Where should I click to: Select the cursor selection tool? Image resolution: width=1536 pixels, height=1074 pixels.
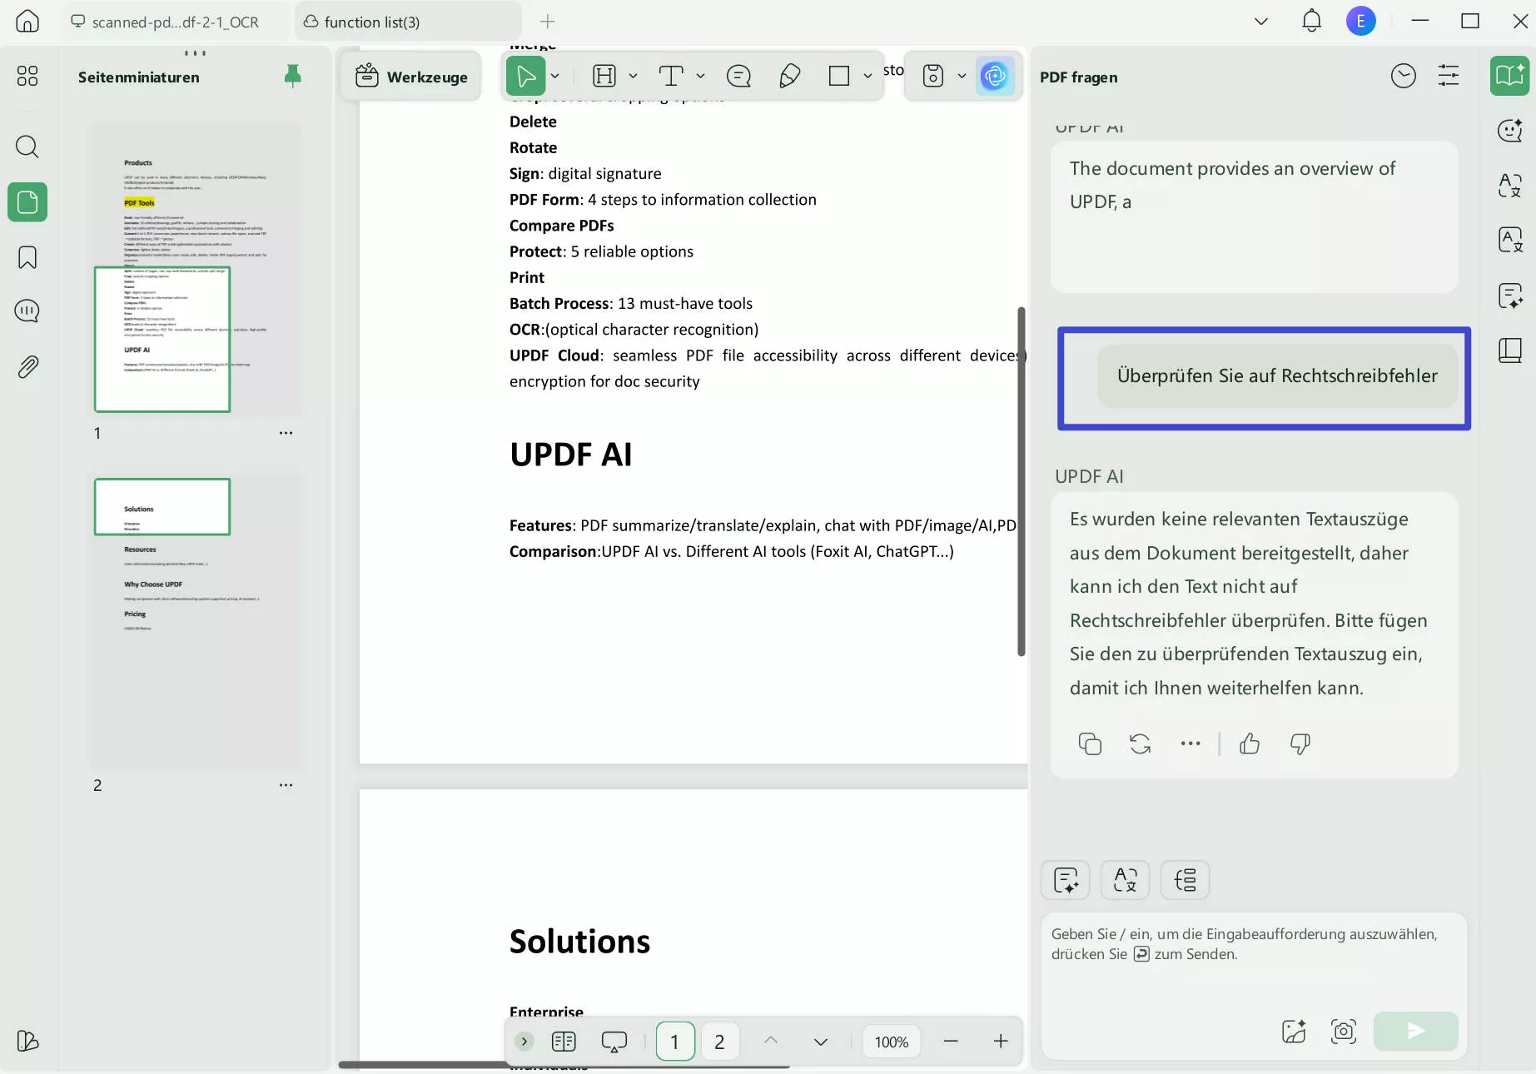coord(526,77)
